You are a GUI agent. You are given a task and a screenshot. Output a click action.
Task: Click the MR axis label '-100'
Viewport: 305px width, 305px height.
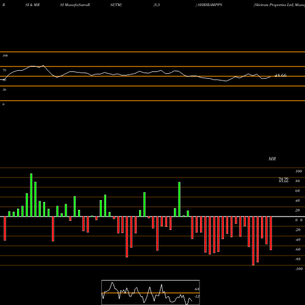coord(299,269)
